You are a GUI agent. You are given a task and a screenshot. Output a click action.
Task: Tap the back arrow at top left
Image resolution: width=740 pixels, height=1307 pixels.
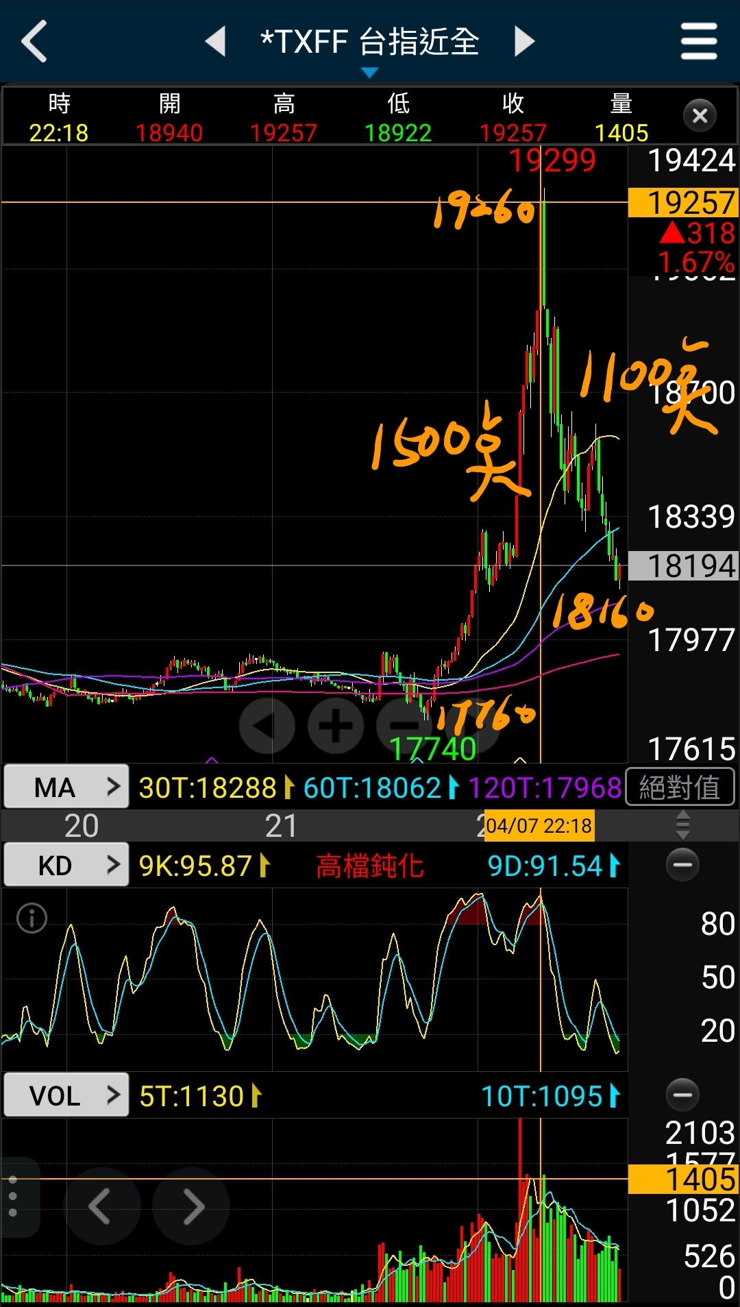point(34,41)
